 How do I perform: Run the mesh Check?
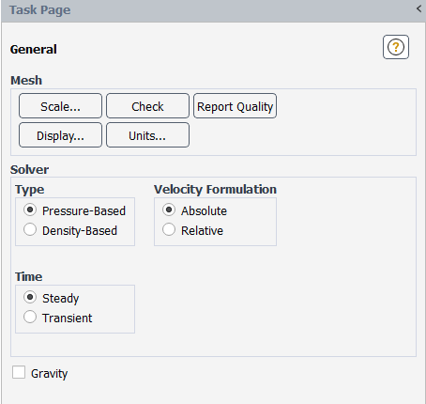(147, 106)
